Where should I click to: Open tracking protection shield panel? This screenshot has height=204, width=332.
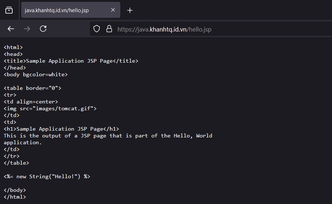97,29
